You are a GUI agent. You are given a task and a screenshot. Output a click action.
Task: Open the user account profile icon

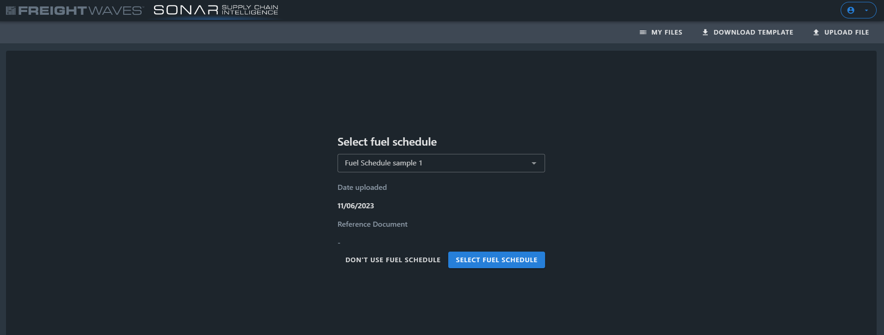coord(851,10)
